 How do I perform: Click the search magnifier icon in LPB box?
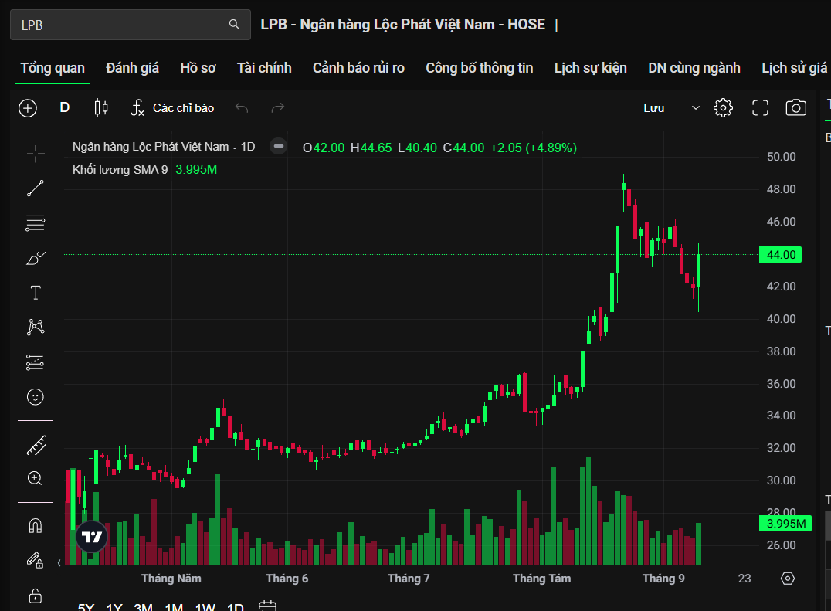[x=234, y=25]
